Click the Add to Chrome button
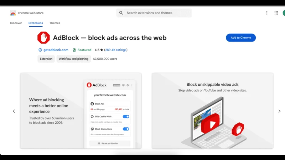Viewport: 285px width, 160px height. tap(240, 38)
